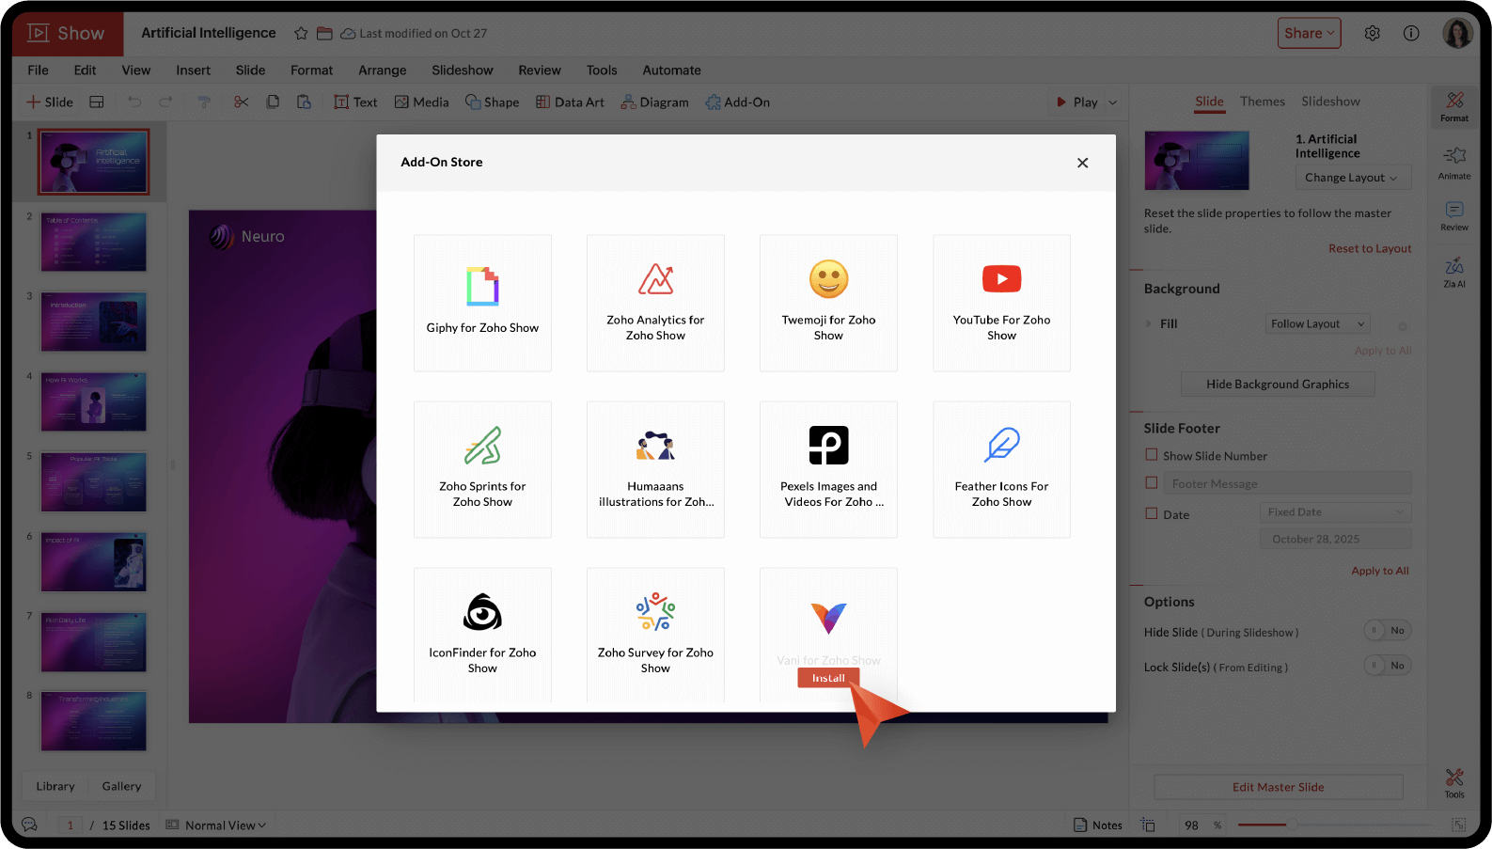
Task: Switch to the Gallery tab
Action: 121,786
